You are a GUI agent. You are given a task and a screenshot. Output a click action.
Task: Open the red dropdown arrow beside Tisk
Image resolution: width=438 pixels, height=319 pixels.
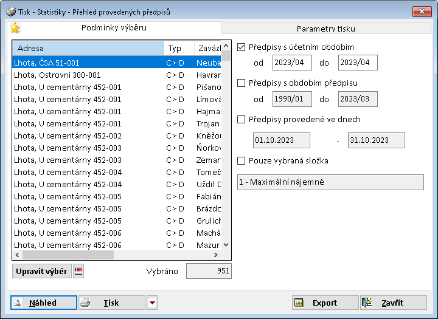(152, 303)
